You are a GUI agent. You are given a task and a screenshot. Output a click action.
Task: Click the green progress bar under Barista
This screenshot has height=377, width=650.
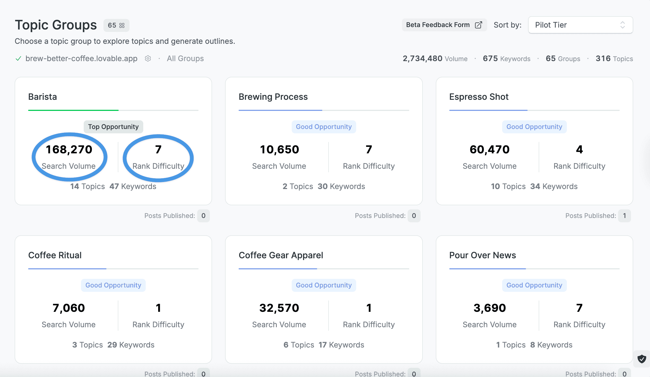coord(73,110)
